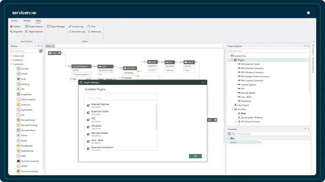Image resolution: width=325 pixels, height=182 pixels.
Task: Collapse Plugins node in Project Explorer
Action: pos(232,60)
